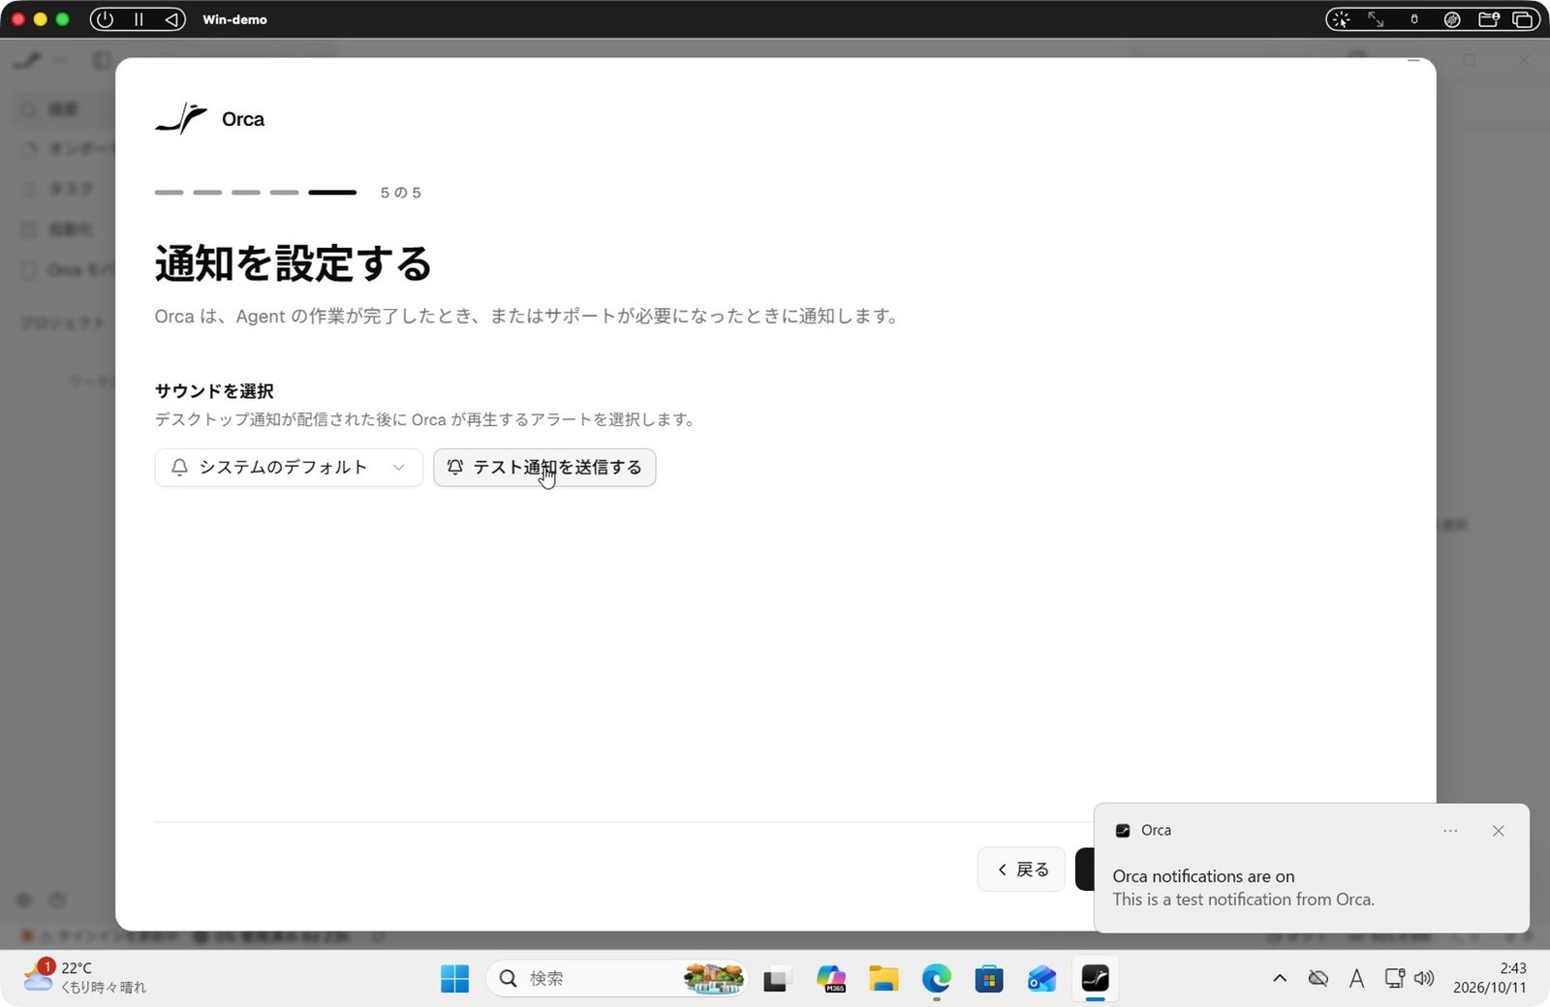Open the volume tray icon

pyautogui.click(x=1424, y=979)
